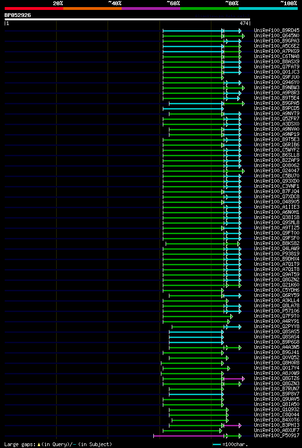Click the UniRef100_Q5ZFR7 label
The width and height of the screenshot is (302, 448).
pyautogui.click(x=277, y=119)
